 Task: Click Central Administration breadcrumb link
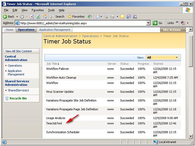pyautogui.click(x=60, y=36)
